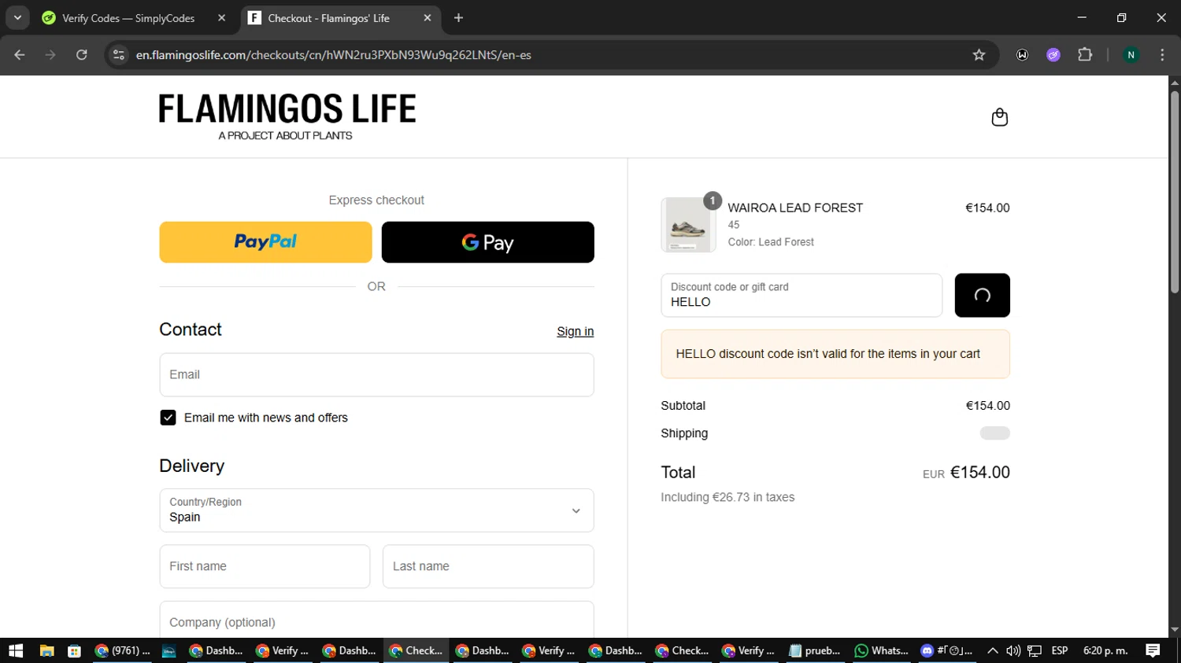The image size is (1181, 663).
Task: Go forward in browser history
Action: coord(50,55)
